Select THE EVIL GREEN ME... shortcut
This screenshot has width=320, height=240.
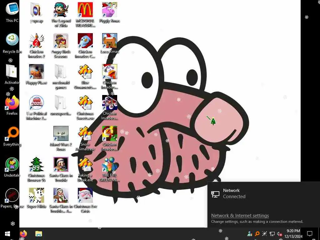[110, 164]
